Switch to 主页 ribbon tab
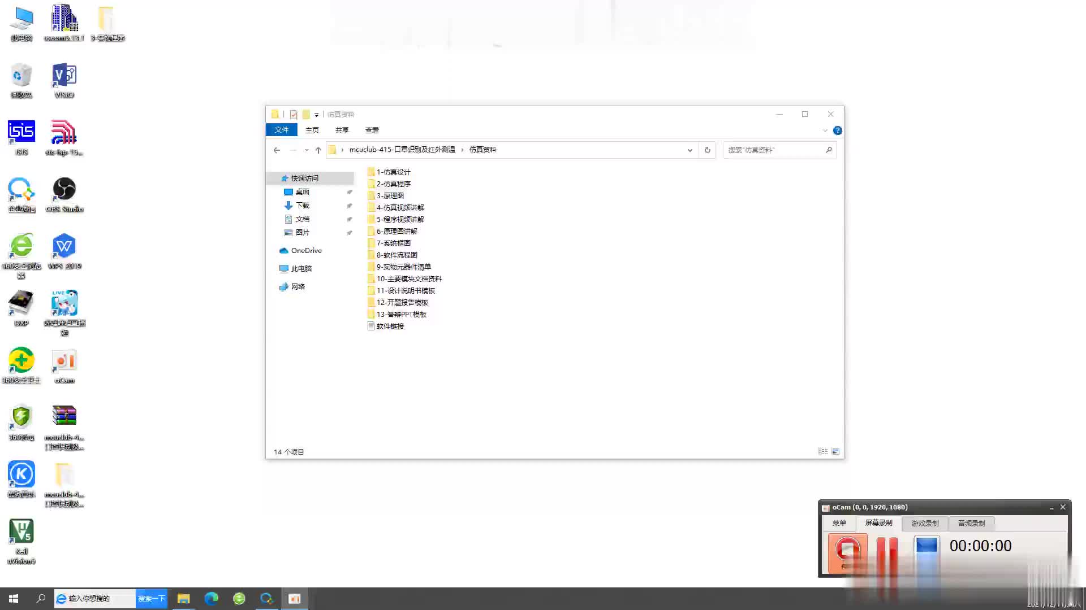 pos(312,130)
